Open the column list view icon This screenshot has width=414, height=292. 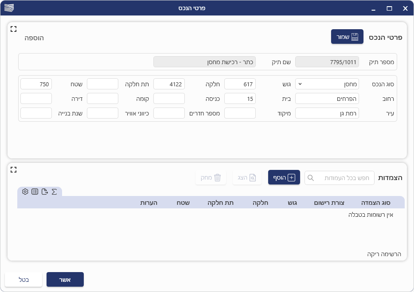point(35,192)
